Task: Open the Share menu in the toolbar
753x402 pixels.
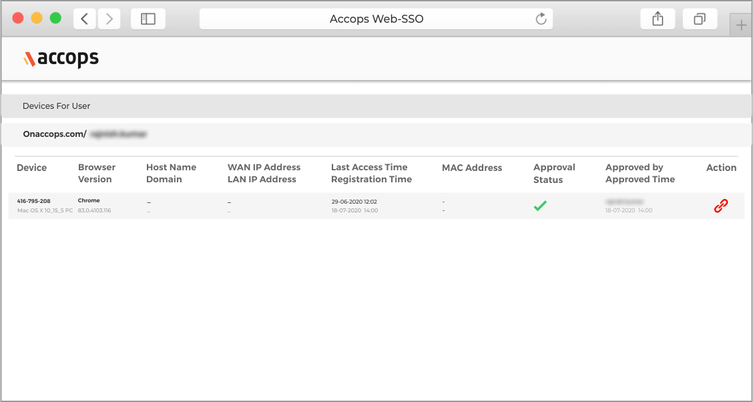Action: (x=658, y=19)
